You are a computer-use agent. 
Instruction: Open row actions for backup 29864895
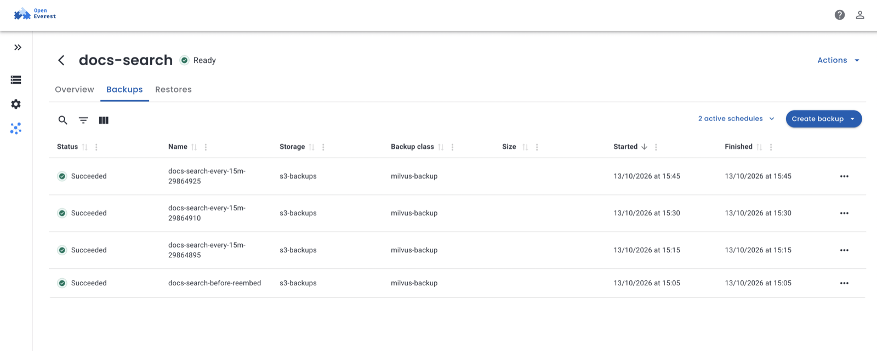(x=844, y=250)
